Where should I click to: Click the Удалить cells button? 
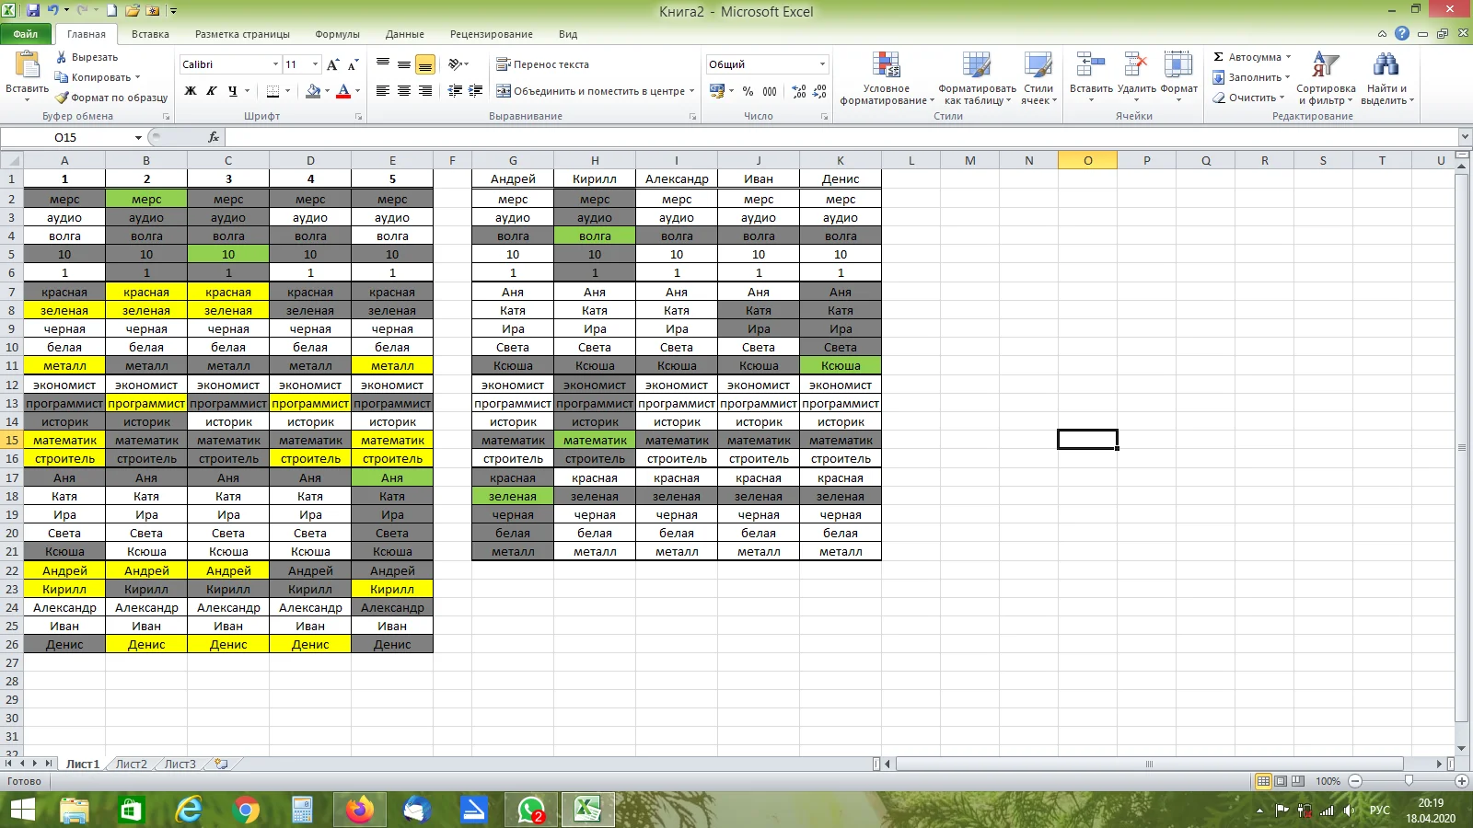point(1136,78)
